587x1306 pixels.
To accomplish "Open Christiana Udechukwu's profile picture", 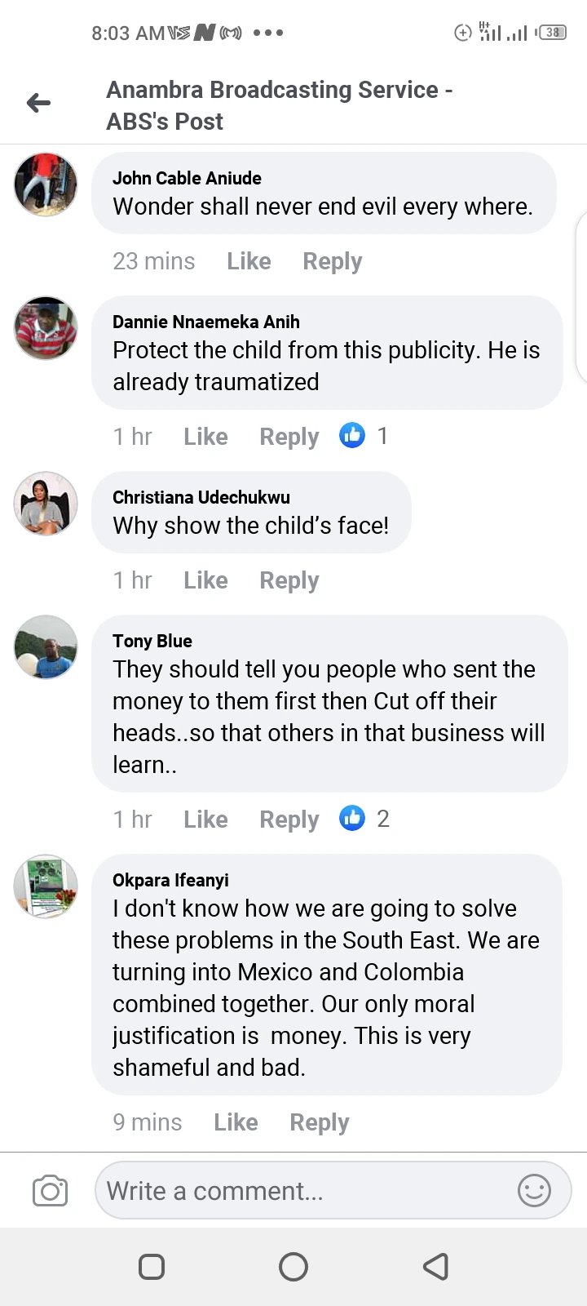I will [x=46, y=504].
